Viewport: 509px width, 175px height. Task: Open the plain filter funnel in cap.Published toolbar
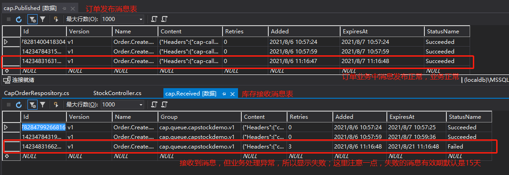pyautogui.click(x=43, y=19)
